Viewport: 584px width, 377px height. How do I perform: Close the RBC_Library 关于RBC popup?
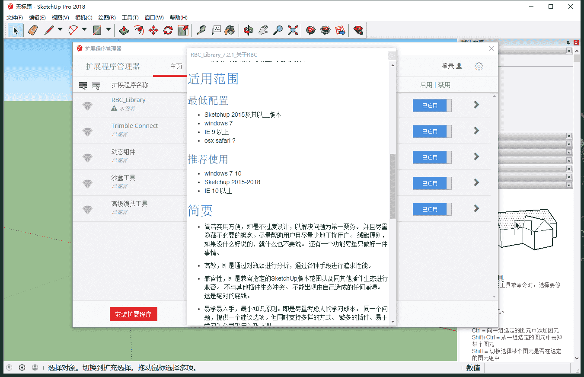point(392,55)
